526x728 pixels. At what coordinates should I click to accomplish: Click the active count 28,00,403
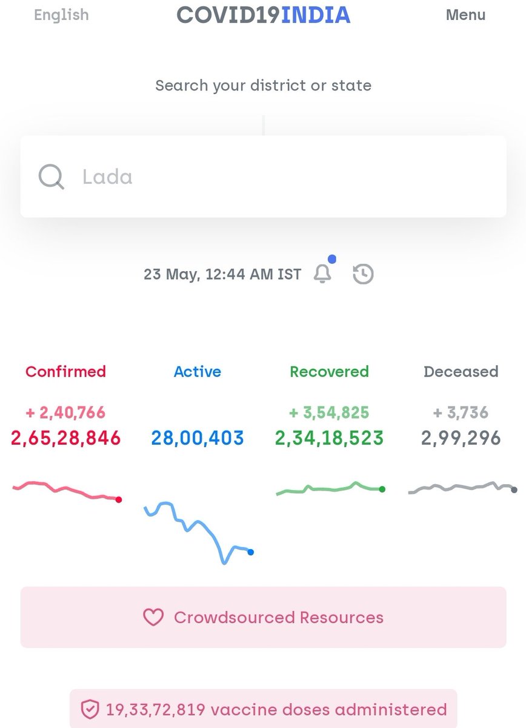[198, 438]
